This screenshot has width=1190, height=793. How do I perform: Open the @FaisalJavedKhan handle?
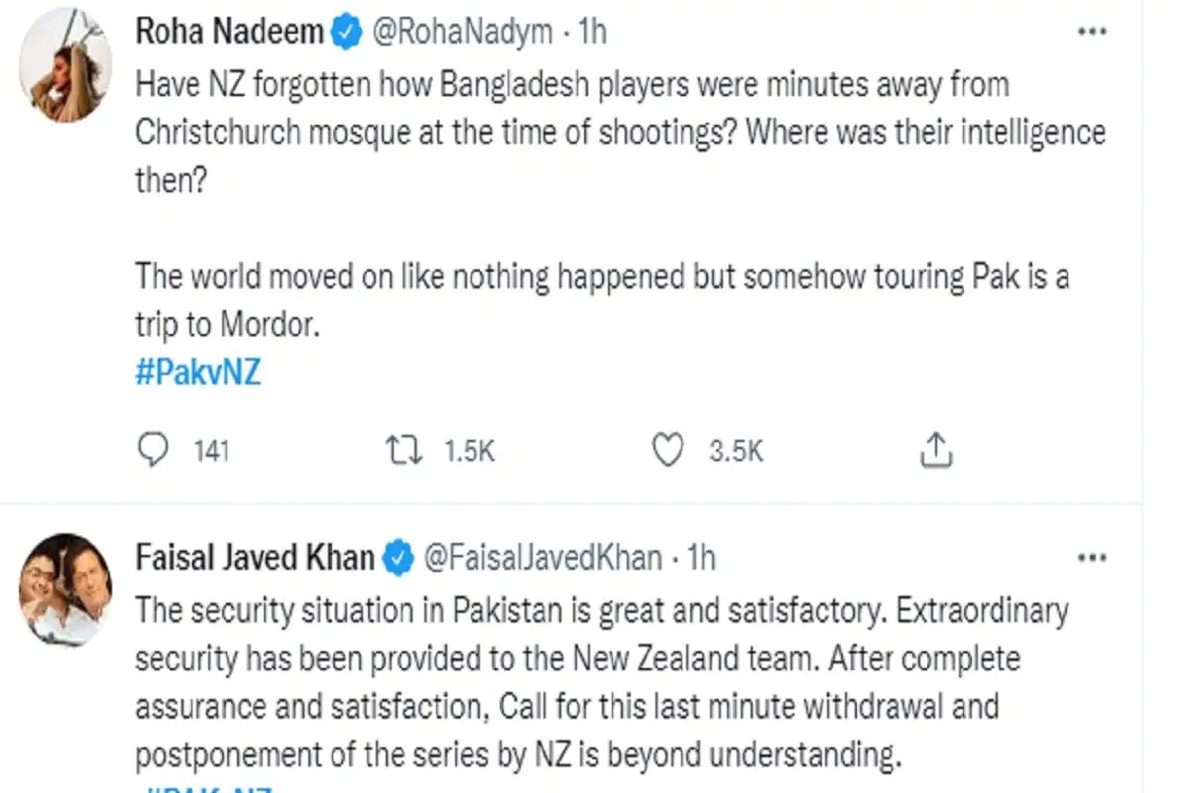(x=542, y=558)
